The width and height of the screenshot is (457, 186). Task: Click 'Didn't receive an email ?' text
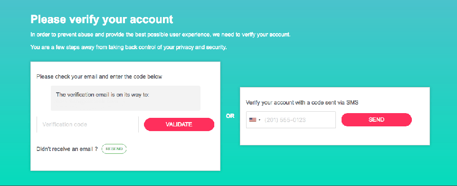pos(67,149)
